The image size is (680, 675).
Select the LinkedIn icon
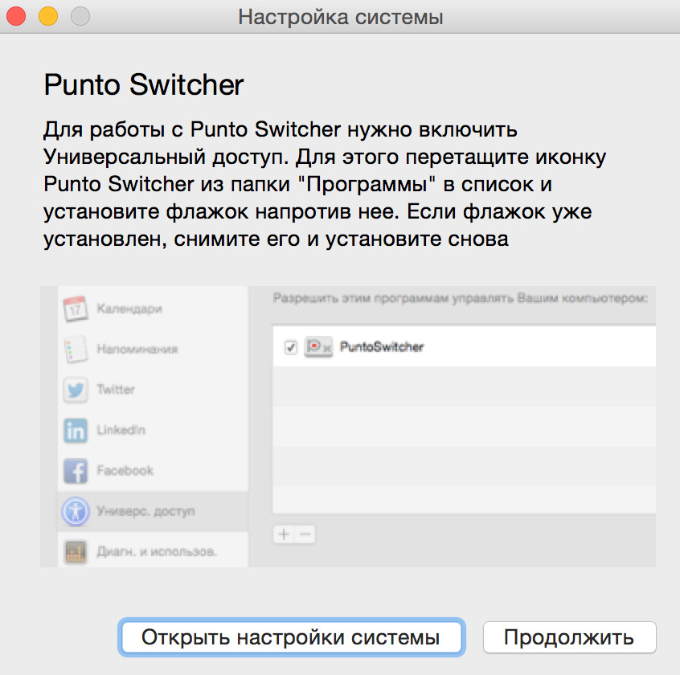click(75, 431)
